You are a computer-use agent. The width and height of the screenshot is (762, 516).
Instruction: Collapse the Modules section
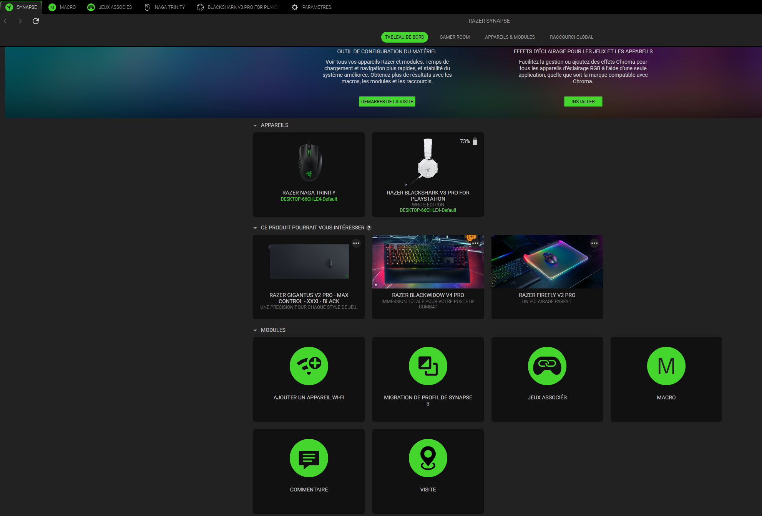coord(255,330)
